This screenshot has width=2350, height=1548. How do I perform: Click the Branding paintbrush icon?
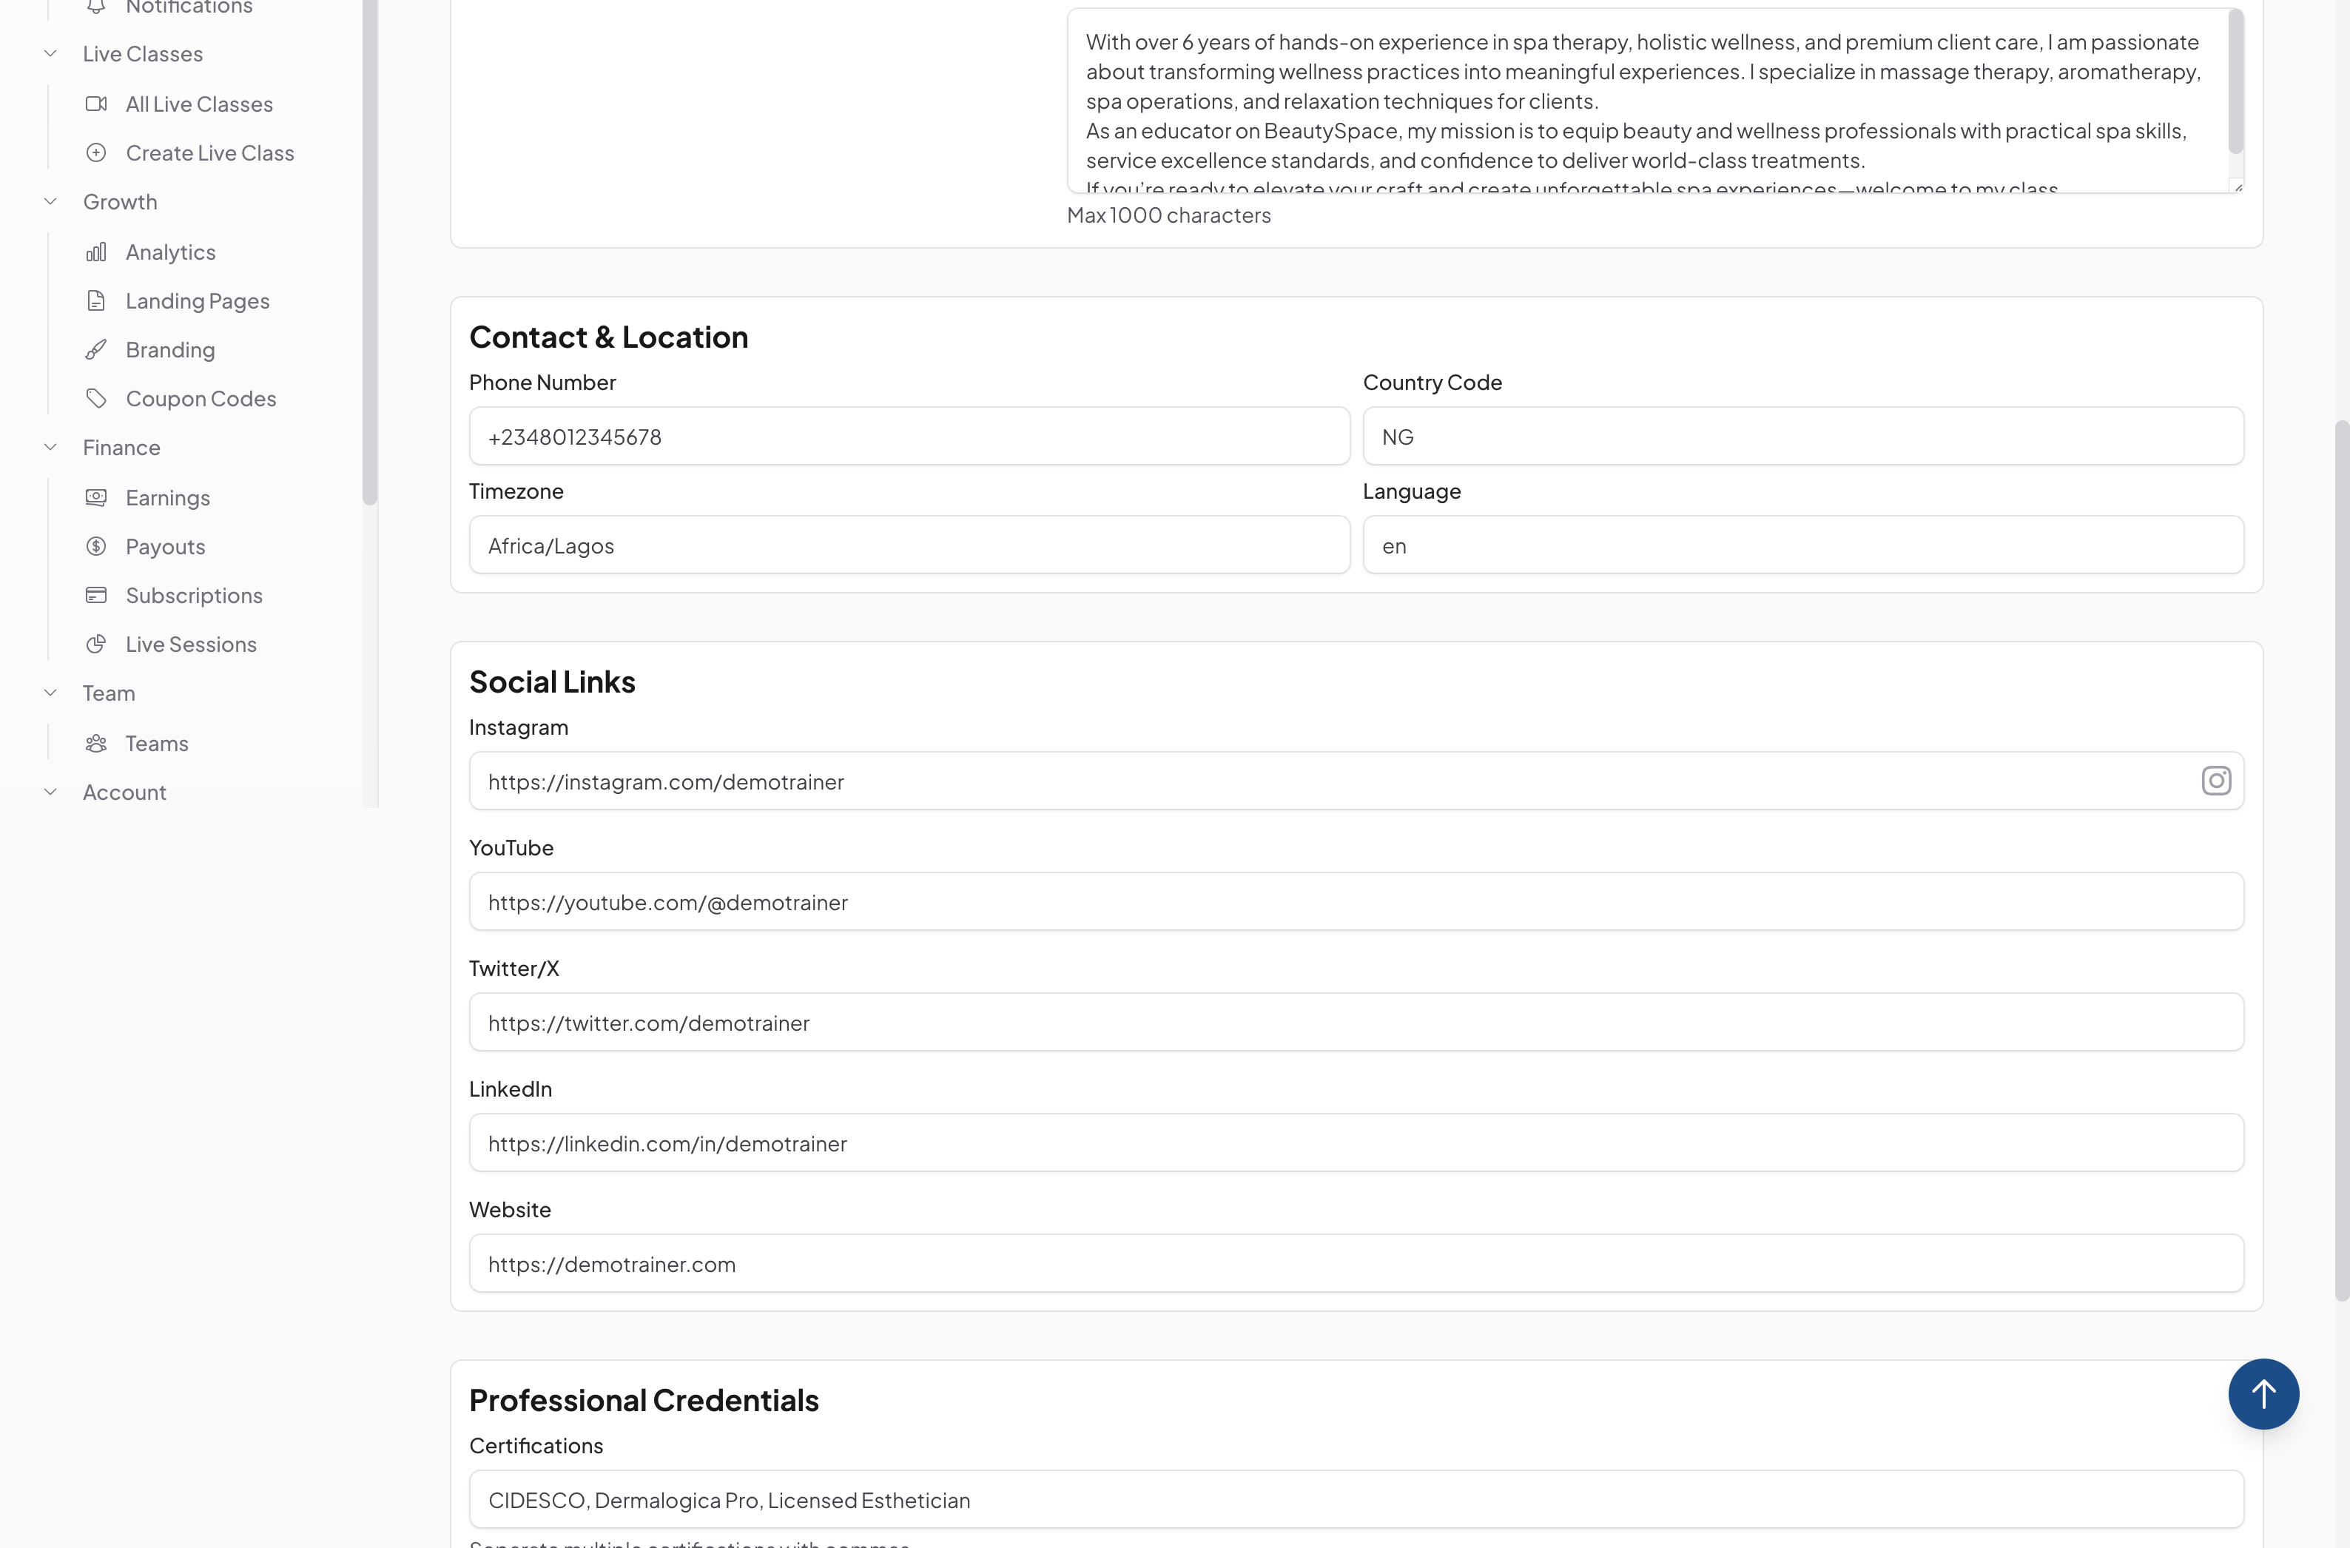[95, 349]
